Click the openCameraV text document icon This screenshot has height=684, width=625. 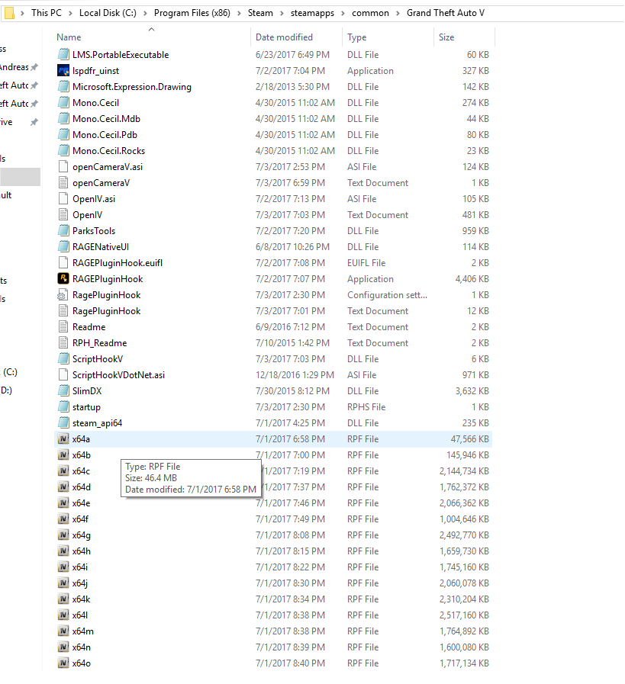pos(63,183)
